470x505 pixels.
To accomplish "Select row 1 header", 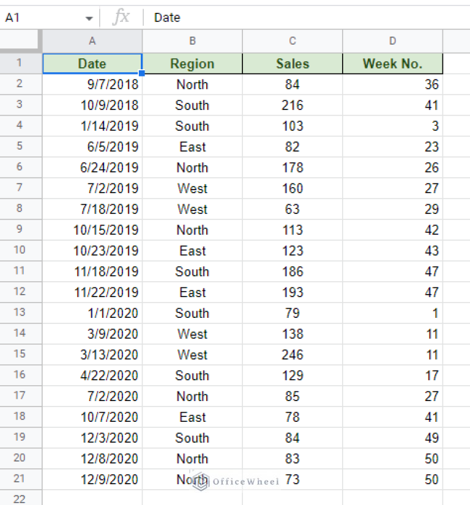I will coord(20,64).
